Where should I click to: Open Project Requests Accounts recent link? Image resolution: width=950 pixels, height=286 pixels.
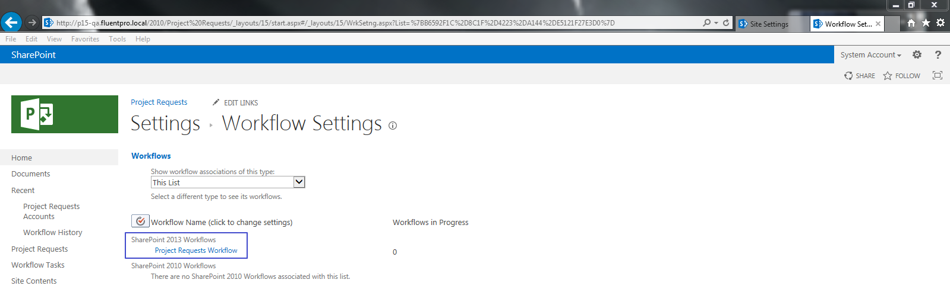51,211
